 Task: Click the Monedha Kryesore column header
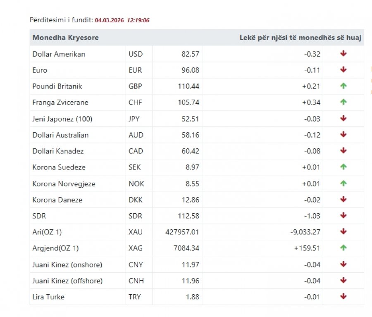65,38
